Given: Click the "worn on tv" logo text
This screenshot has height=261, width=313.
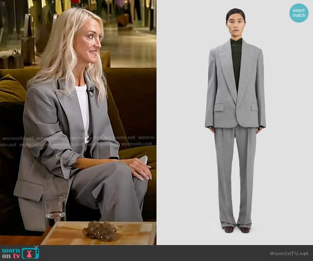Looking at the screenshot, I should (x=11, y=253).
